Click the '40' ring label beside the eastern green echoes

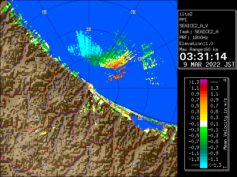(140, 59)
